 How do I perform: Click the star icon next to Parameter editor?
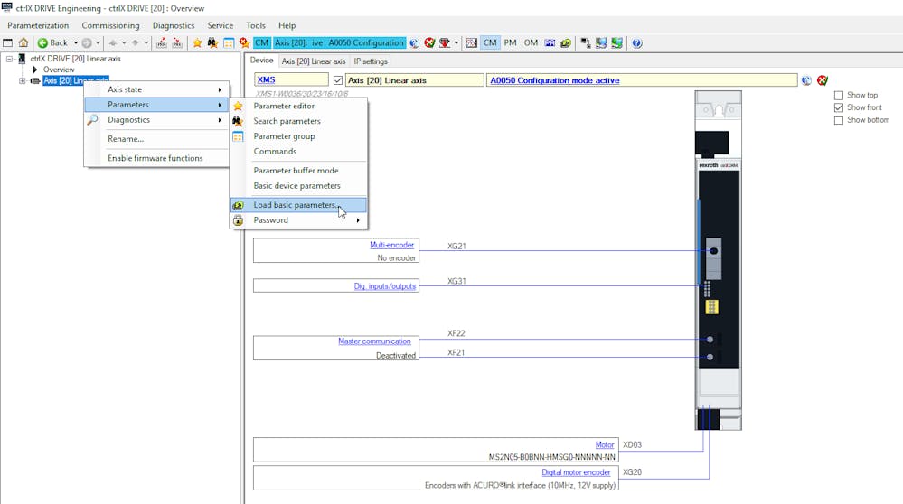[238, 106]
